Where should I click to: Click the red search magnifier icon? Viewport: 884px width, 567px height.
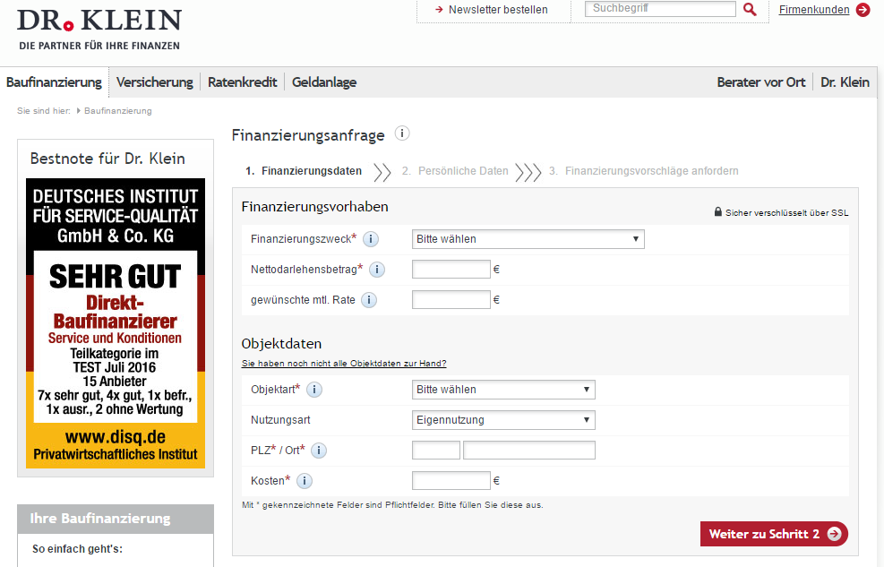(x=750, y=9)
